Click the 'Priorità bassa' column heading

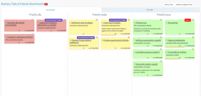[164, 15]
